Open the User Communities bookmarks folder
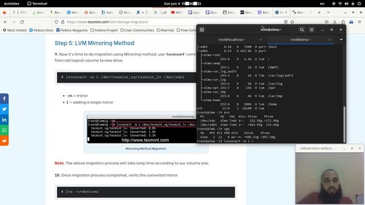The height and width of the screenshot is (205, 365). pyautogui.click(x=137, y=30)
